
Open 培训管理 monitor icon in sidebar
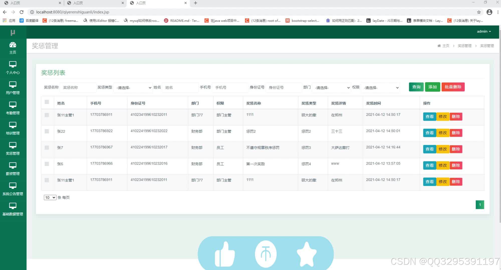(13, 125)
